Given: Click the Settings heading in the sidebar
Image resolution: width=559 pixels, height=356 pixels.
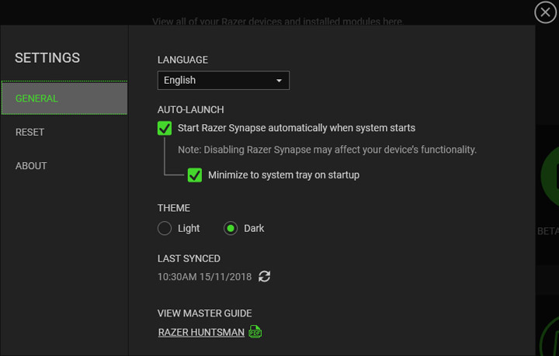Looking at the screenshot, I should pos(47,58).
